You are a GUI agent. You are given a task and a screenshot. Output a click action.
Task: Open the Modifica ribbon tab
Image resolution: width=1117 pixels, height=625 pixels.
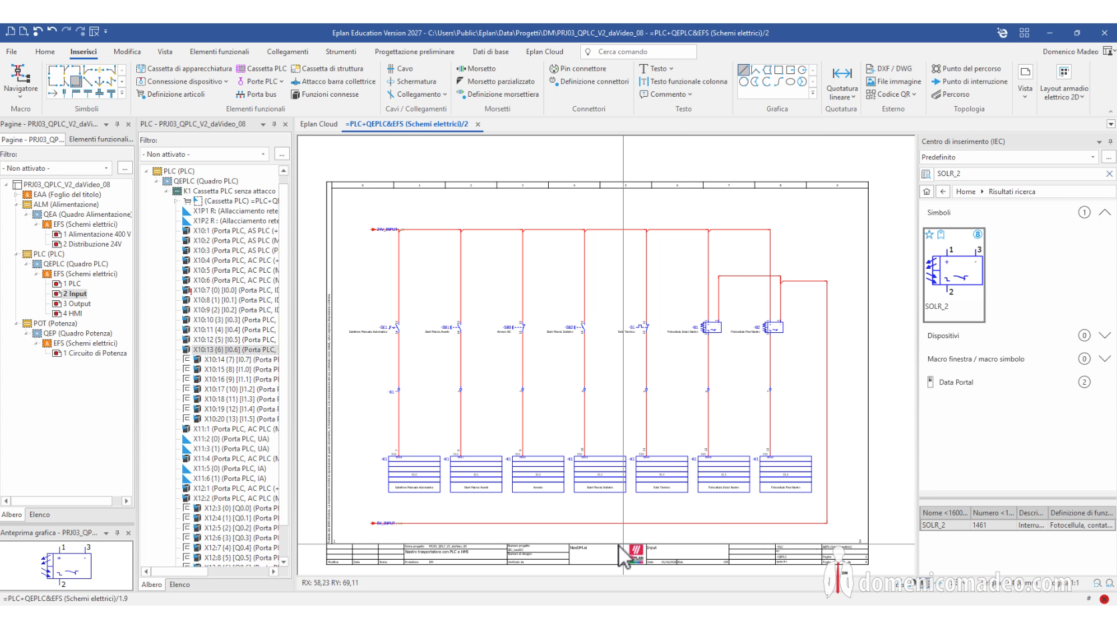[127, 51]
